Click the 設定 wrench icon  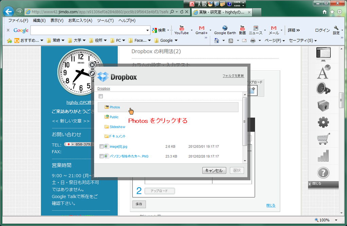[x=336, y=30]
